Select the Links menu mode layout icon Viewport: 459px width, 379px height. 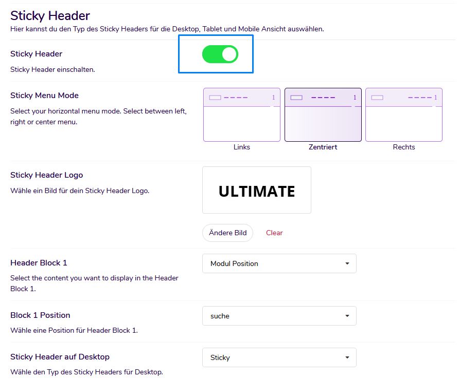pyautogui.click(x=241, y=115)
